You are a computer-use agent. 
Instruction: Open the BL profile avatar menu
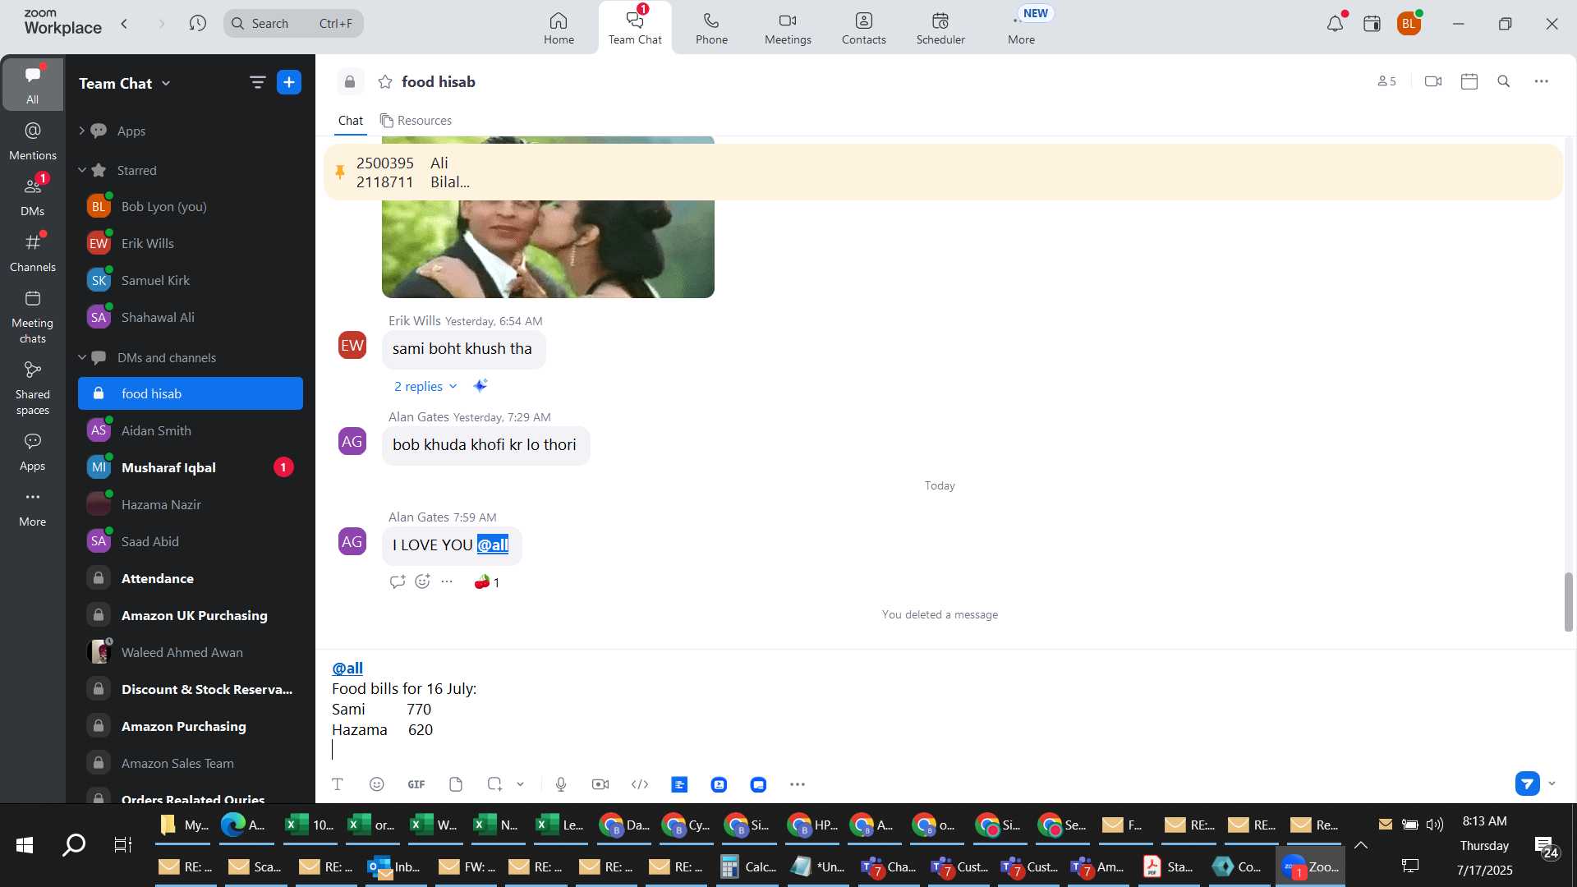pos(1409,23)
